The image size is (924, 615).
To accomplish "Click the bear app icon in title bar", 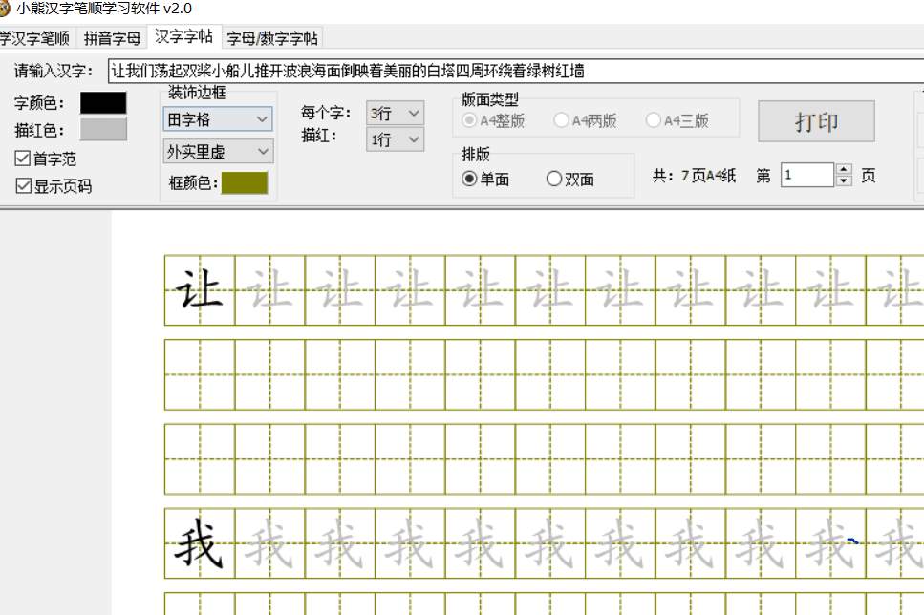I will pos(10,10).
